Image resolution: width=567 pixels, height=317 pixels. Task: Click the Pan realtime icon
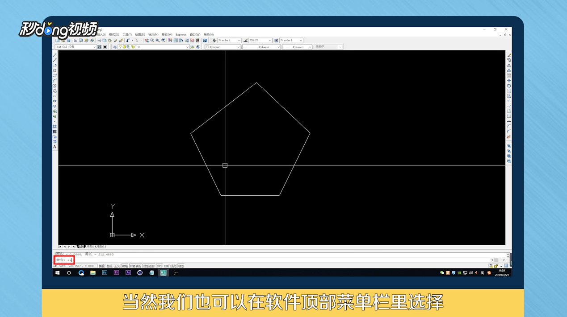coord(147,41)
